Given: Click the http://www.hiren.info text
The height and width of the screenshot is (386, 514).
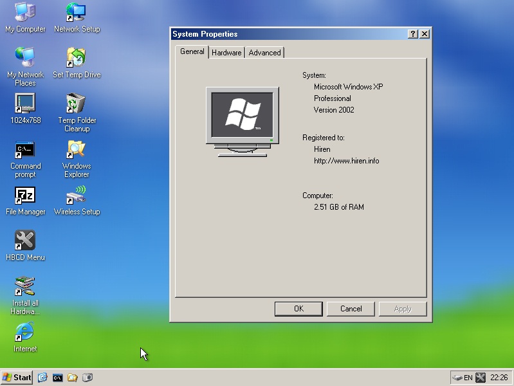Looking at the screenshot, I should click(x=347, y=161).
